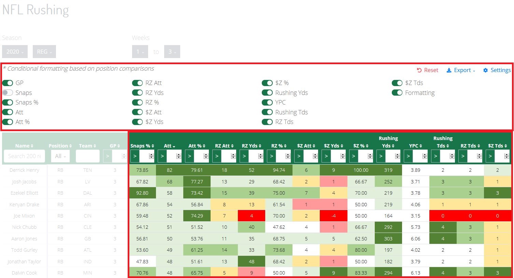
Task: Sort by Position column header
Action: click(60, 146)
